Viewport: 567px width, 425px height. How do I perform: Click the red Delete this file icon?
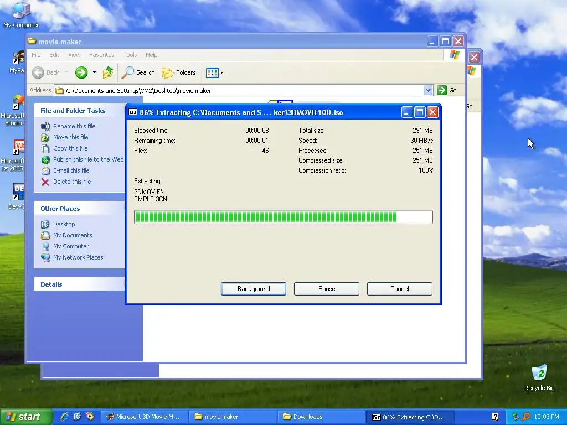click(x=45, y=182)
